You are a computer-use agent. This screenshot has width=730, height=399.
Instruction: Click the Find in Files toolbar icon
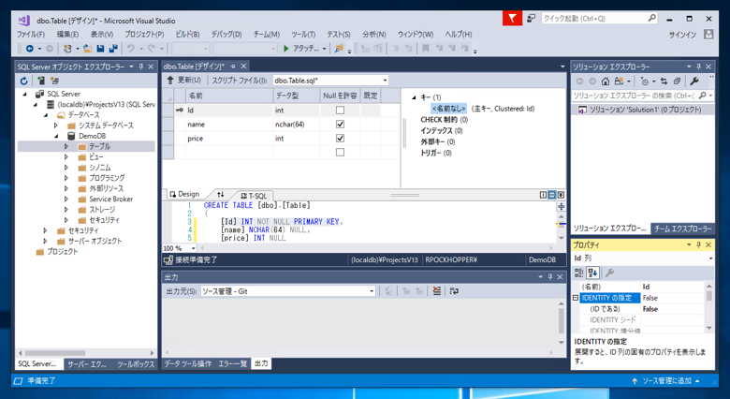[x=339, y=48]
